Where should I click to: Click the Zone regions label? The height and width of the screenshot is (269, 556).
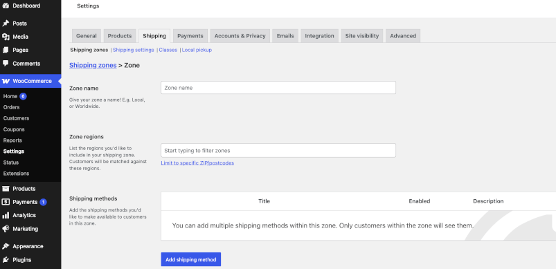pos(86,137)
